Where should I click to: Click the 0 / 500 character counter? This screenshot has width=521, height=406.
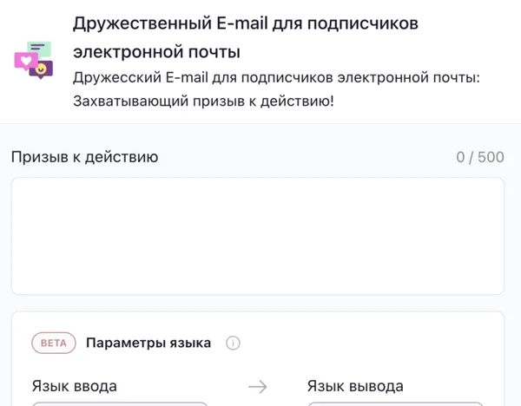[x=479, y=157]
